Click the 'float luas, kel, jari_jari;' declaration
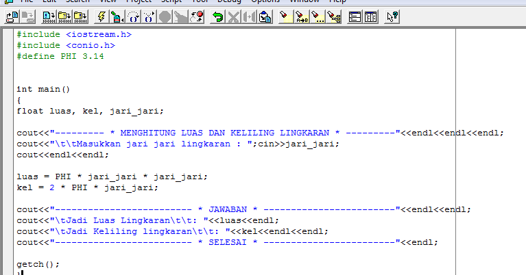 91,111
